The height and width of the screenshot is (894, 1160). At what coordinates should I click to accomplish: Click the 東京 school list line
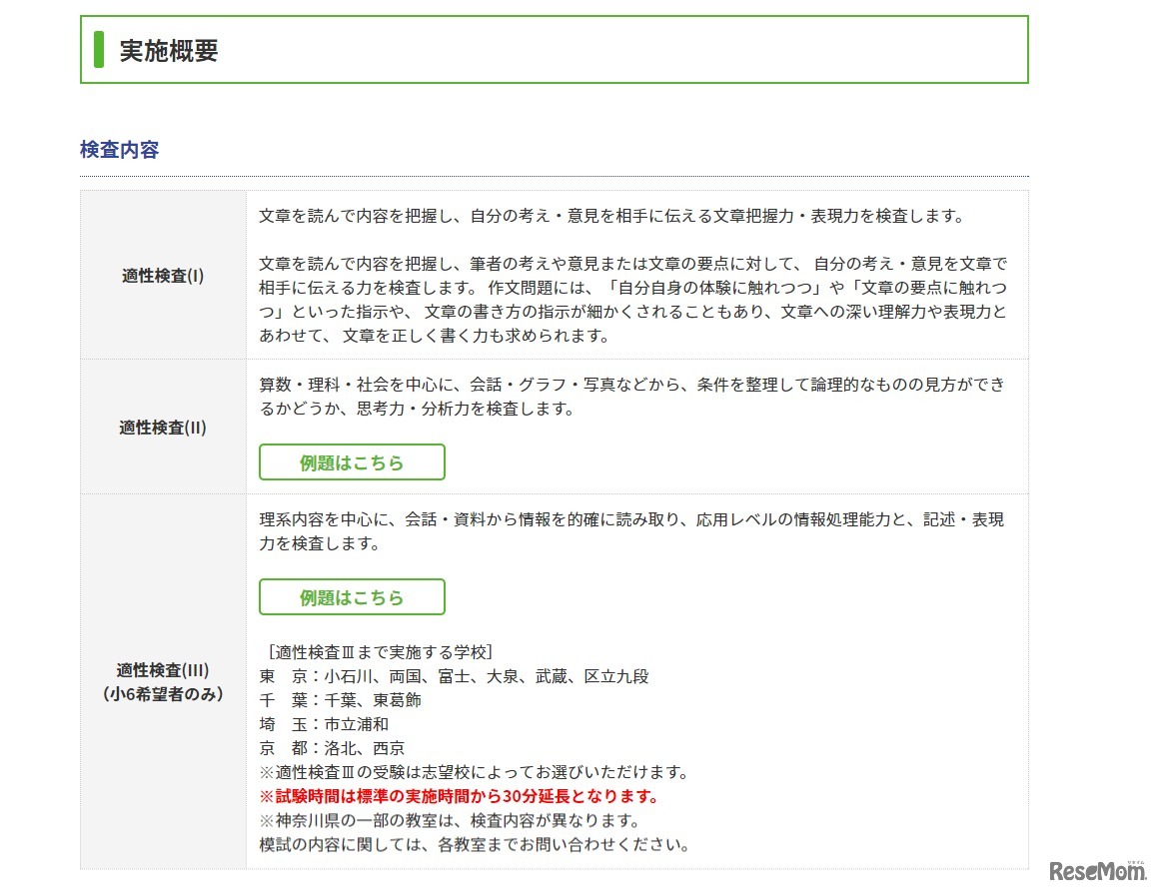[454, 676]
